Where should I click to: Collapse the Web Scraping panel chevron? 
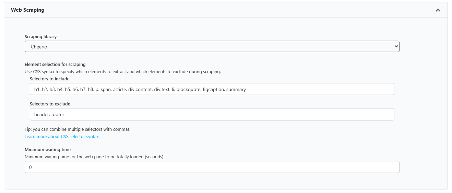click(x=438, y=10)
